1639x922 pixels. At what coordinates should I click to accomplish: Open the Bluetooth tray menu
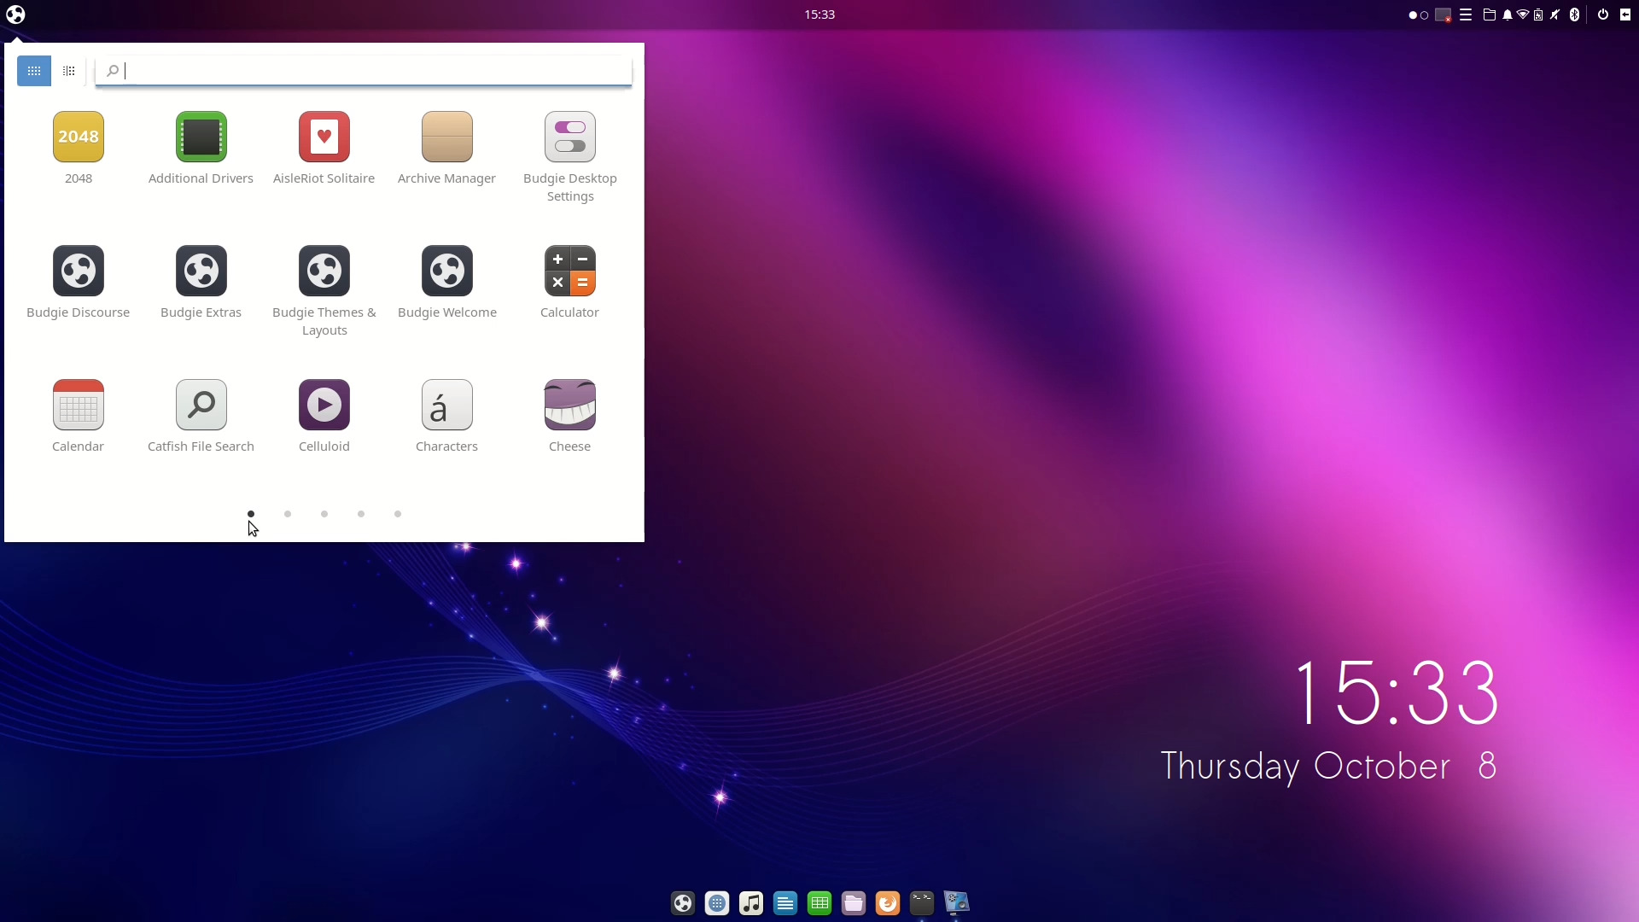(1573, 15)
